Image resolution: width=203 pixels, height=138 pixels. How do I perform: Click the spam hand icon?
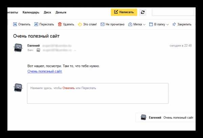pyautogui.click(x=80, y=24)
